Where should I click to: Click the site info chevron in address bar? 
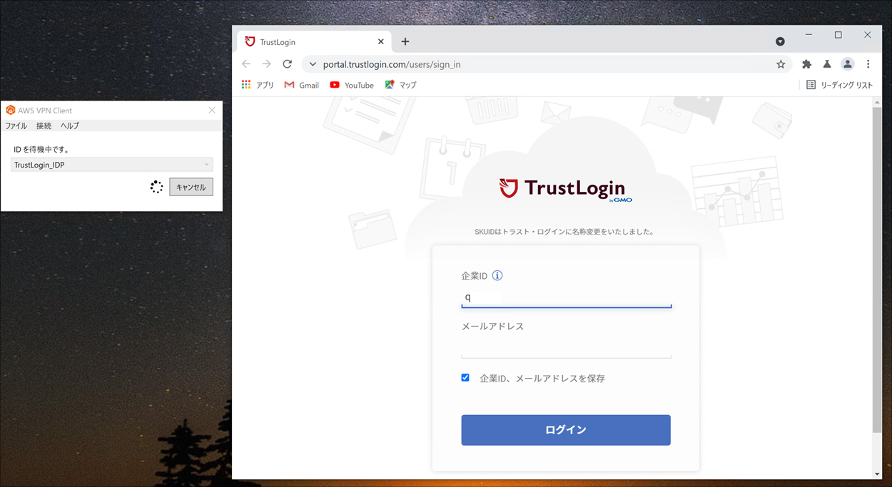tap(313, 64)
